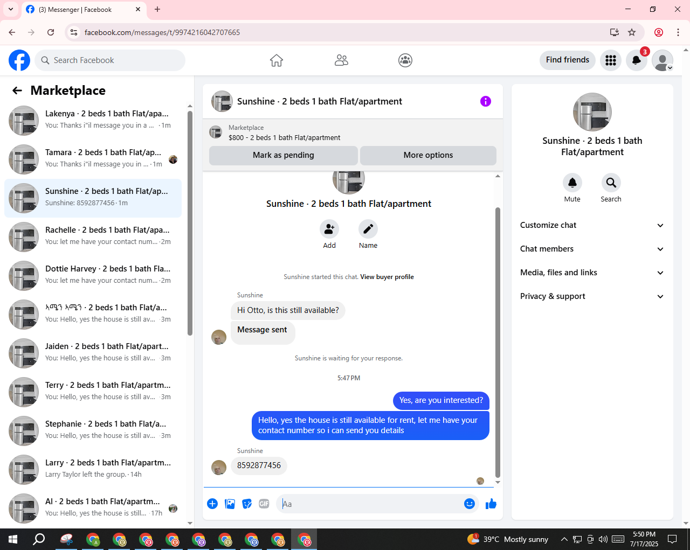Expand Customize chat section
This screenshot has height=550, width=690.
coord(592,225)
